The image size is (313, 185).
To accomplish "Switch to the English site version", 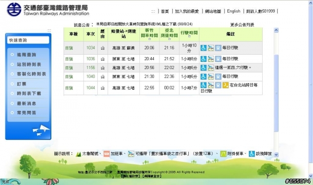I will (x=234, y=11).
